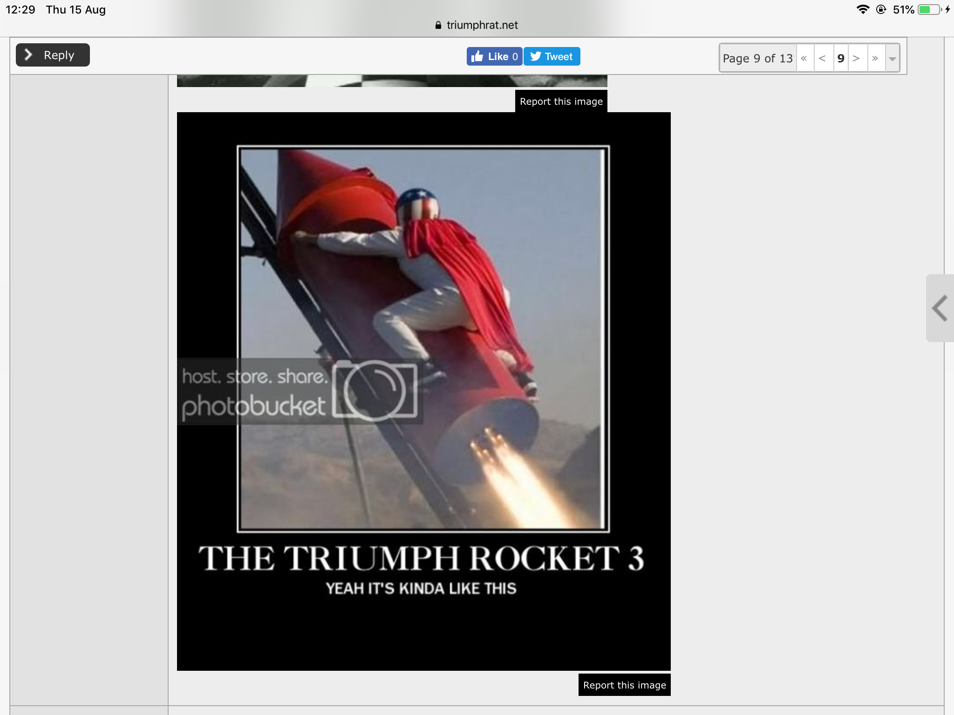Open page jump dropdown arrow
This screenshot has height=715, width=954.
(892, 58)
